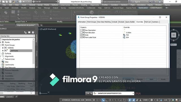This screenshot has width=181, height=102.
Task: Open the WCS dropdown under ViewCube
Action: [x=173, y=44]
